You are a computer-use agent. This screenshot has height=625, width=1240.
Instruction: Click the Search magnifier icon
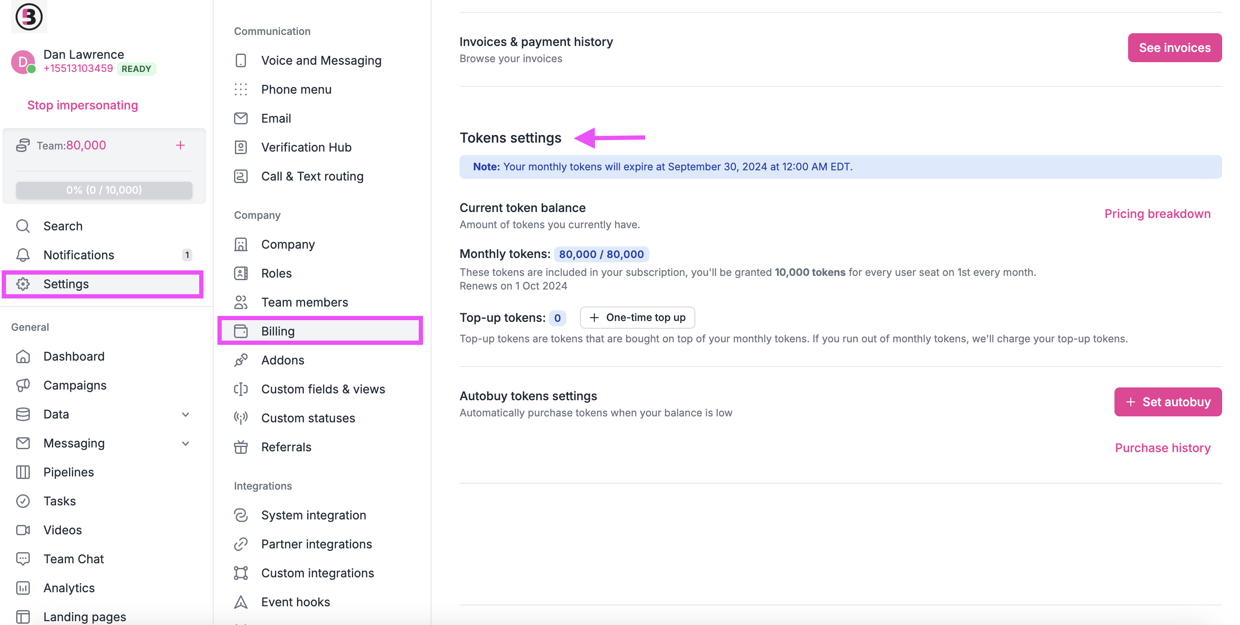point(23,226)
